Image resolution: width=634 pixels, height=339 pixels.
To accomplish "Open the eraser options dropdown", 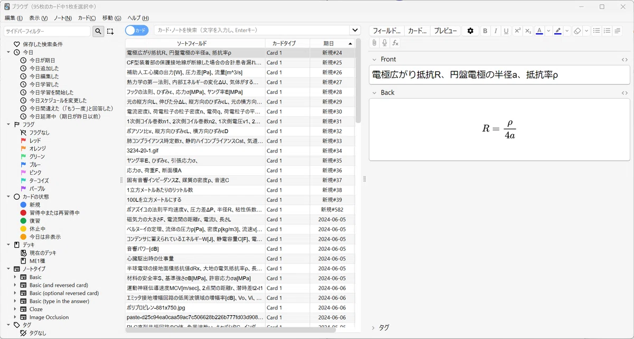I will [x=586, y=31].
